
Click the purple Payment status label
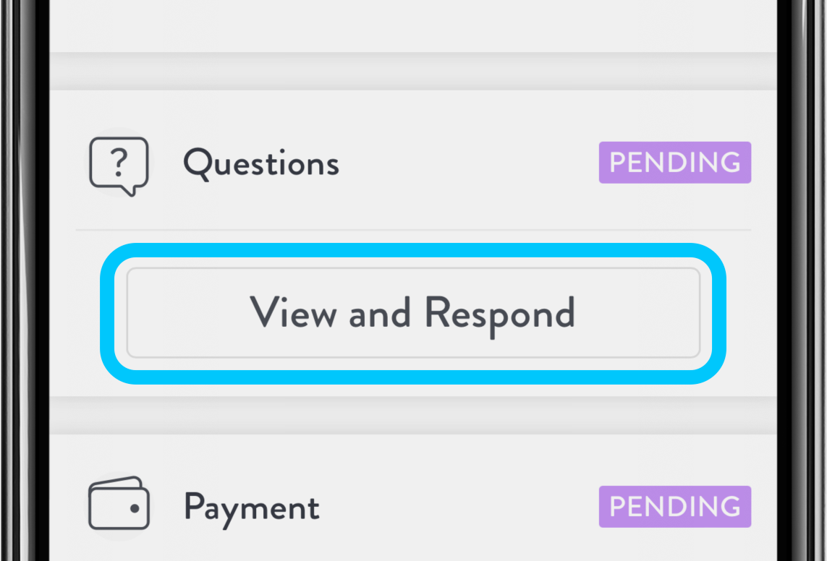coord(674,506)
